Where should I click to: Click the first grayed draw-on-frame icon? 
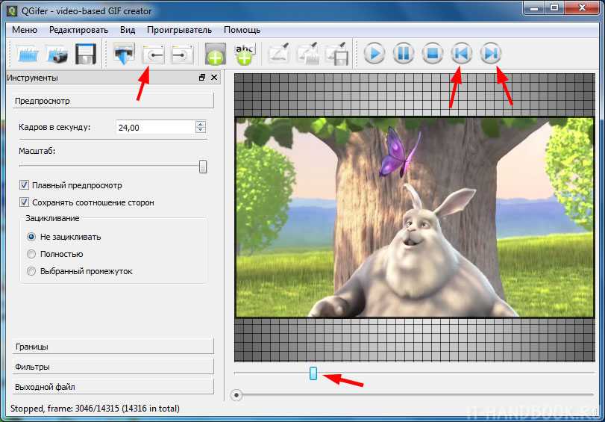point(279,53)
